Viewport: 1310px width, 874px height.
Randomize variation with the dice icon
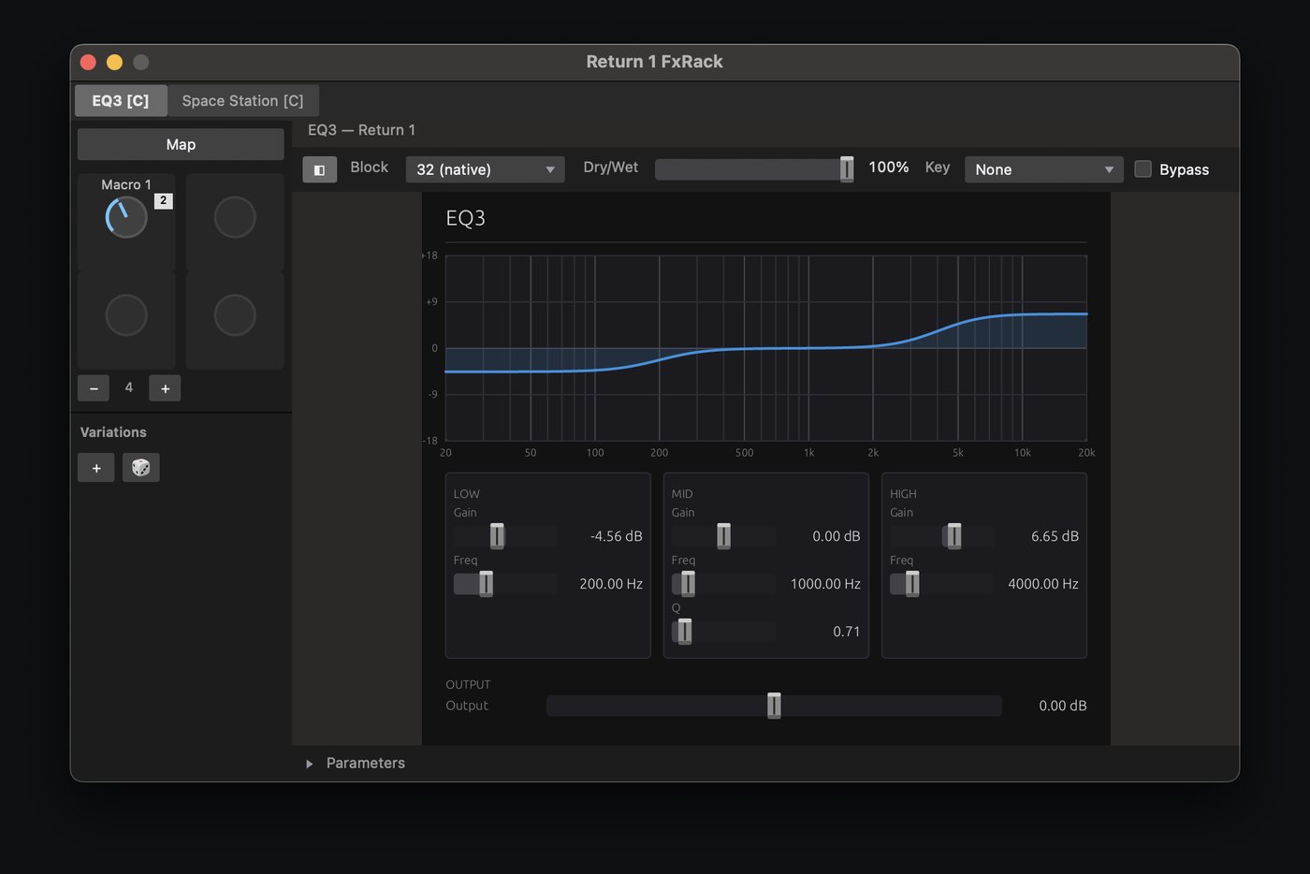pyautogui.click(x=141, y=468)
